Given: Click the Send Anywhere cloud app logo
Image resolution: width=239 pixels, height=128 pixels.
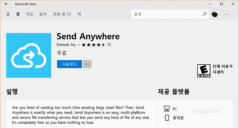Looking at the screenshot, I should click(x=29, y=55).
